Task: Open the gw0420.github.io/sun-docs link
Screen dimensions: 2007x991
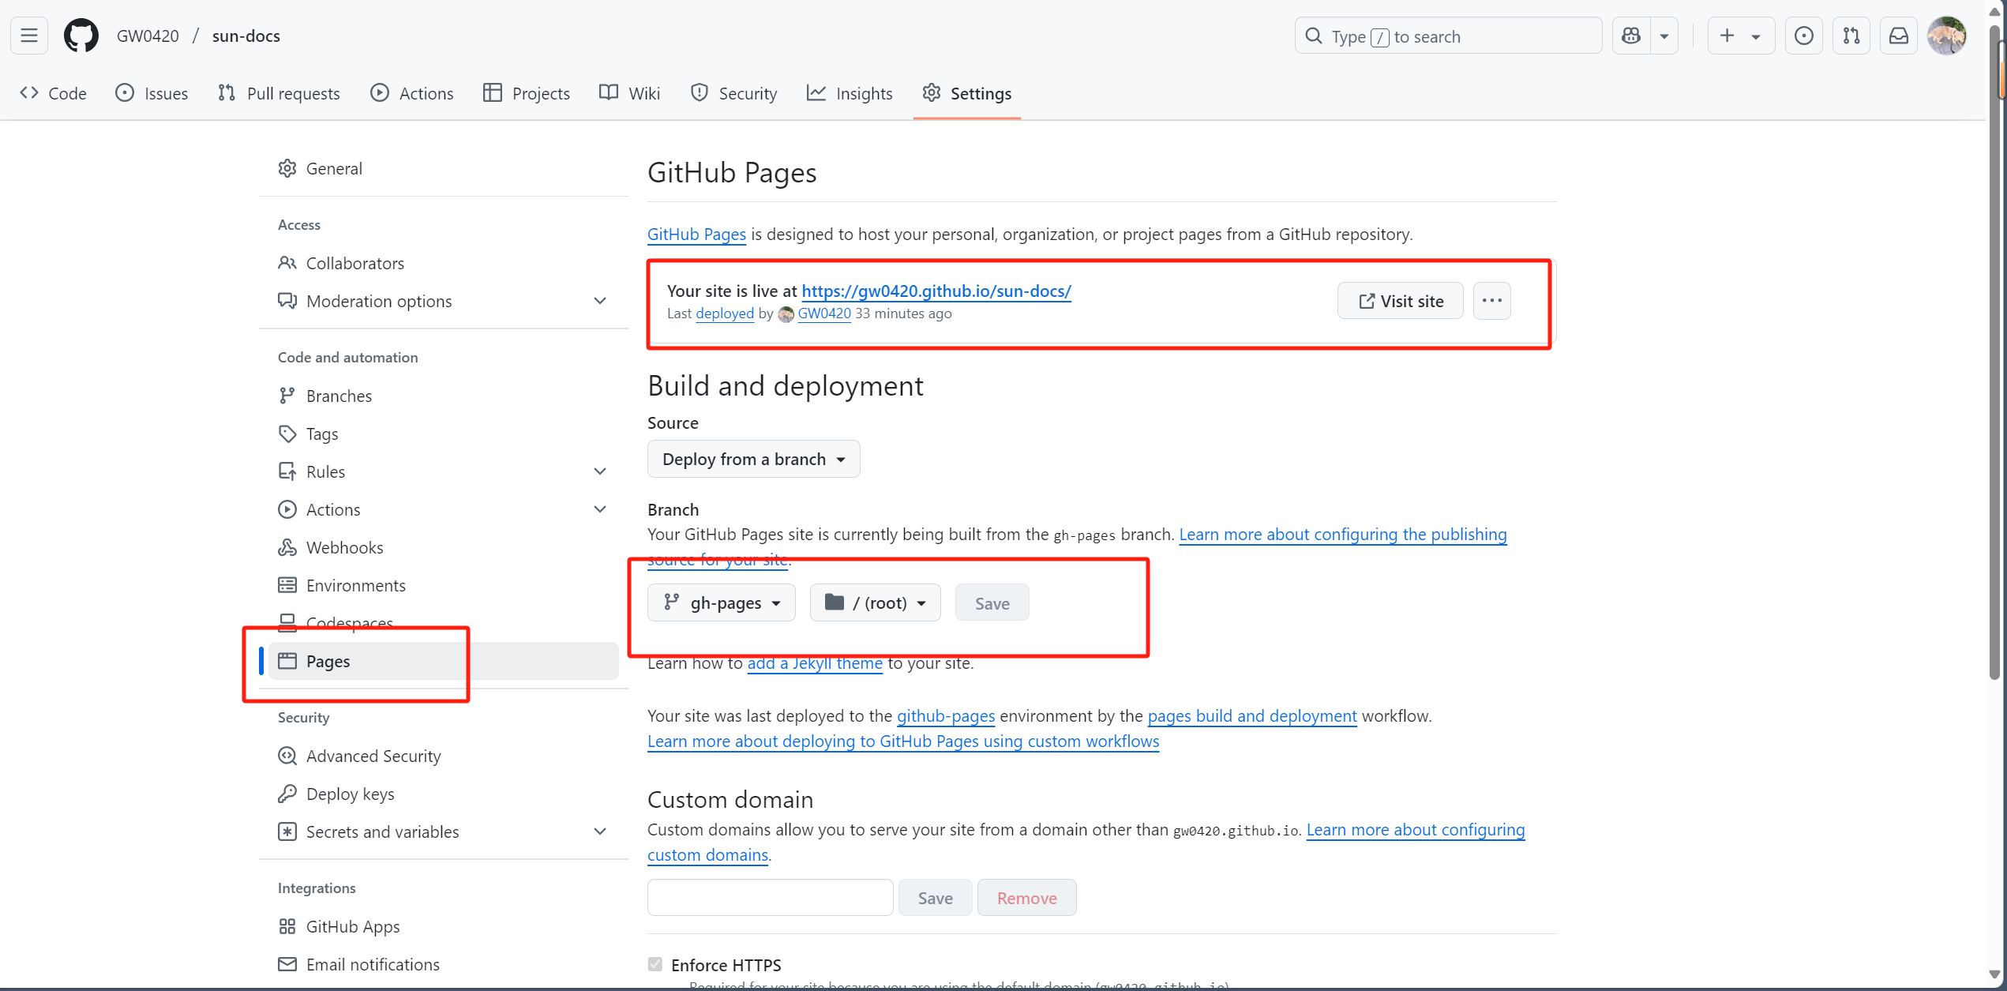Action: [936, 291]
